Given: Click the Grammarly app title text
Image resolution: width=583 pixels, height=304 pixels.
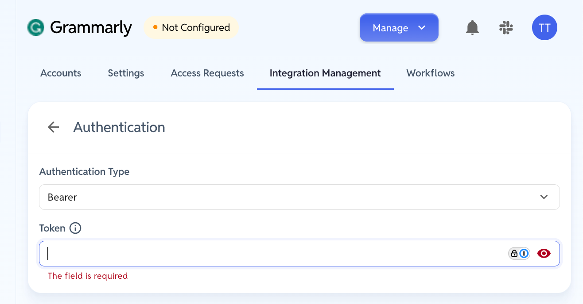Looking at the screenshot, I should (91, 28).
